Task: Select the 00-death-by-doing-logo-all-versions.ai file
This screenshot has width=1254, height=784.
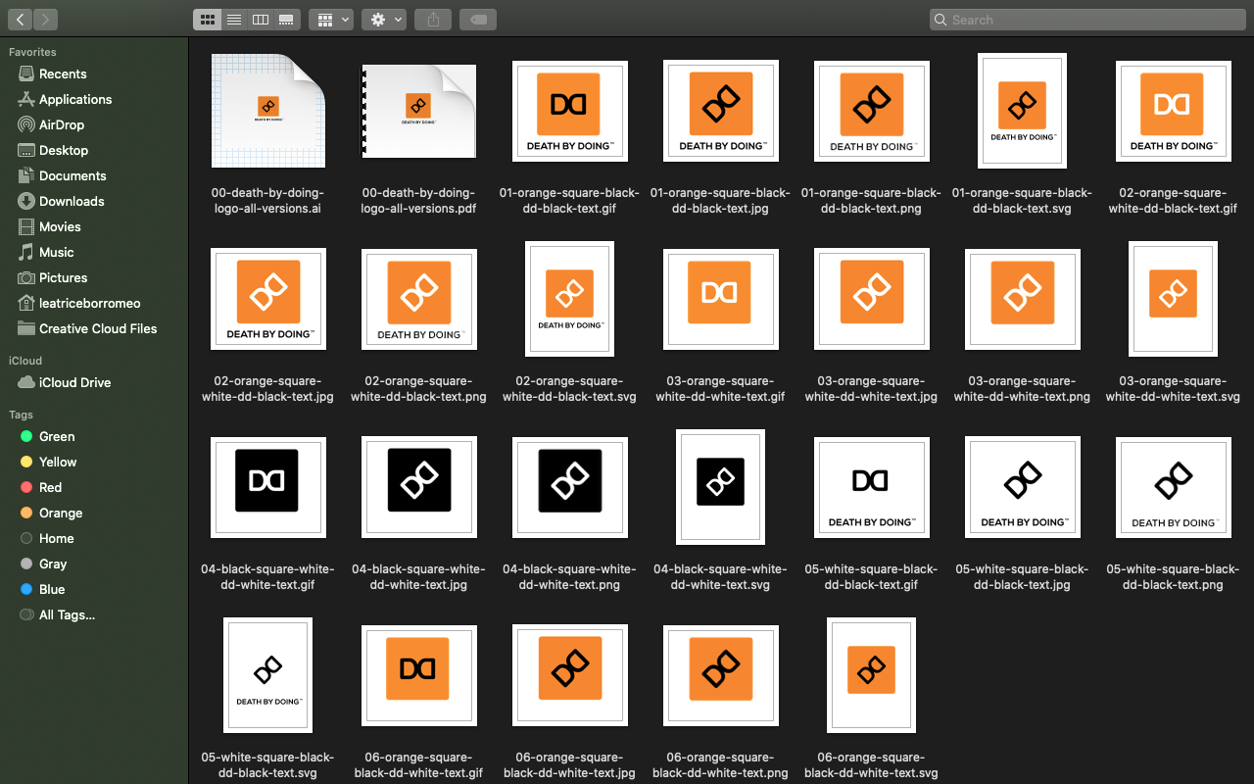Action: [268, 111]
